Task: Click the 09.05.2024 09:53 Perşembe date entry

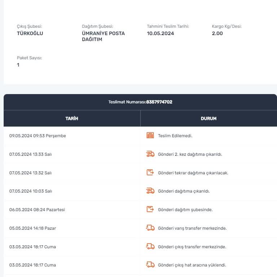Action: (38, 136)
